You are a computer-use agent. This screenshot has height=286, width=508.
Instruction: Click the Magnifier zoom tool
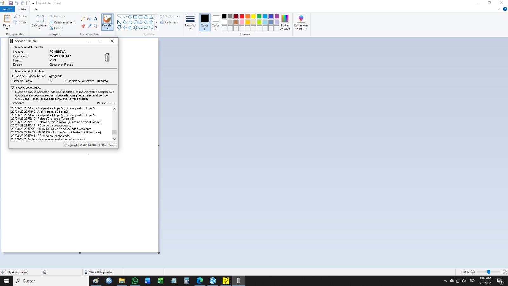[x=96, y=26]
